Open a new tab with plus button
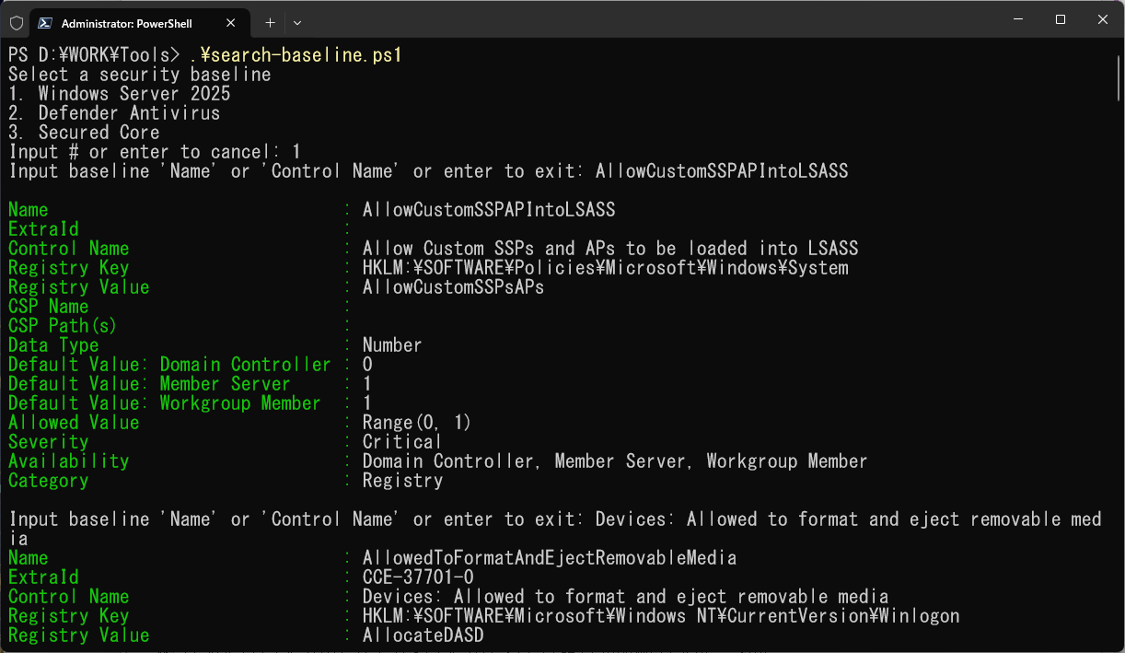Viewport: 1125px width, 653px height. coord(270,22)
